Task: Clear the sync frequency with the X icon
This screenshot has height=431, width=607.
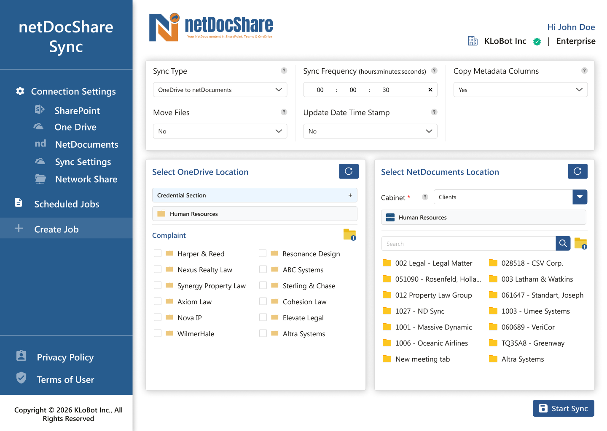Action: (x=430, y=90)
